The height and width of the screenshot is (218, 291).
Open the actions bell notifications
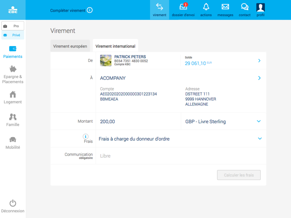pos(206,10)
